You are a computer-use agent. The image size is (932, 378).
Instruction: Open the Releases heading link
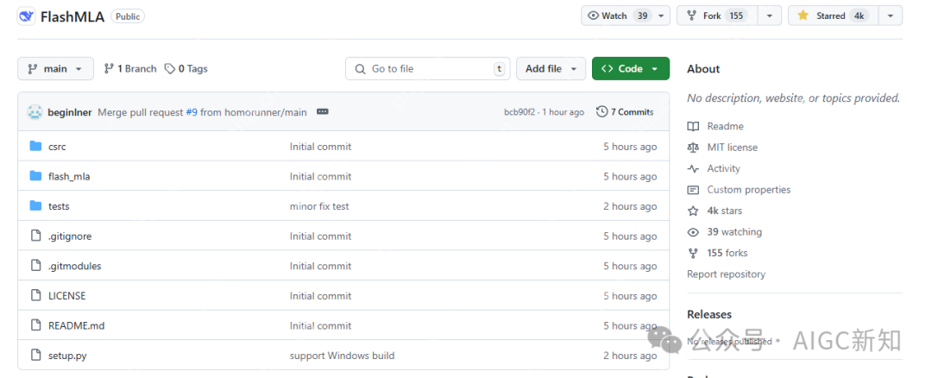pos(709,314)
